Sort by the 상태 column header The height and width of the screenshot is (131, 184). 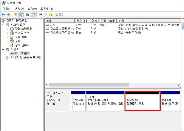149,21
